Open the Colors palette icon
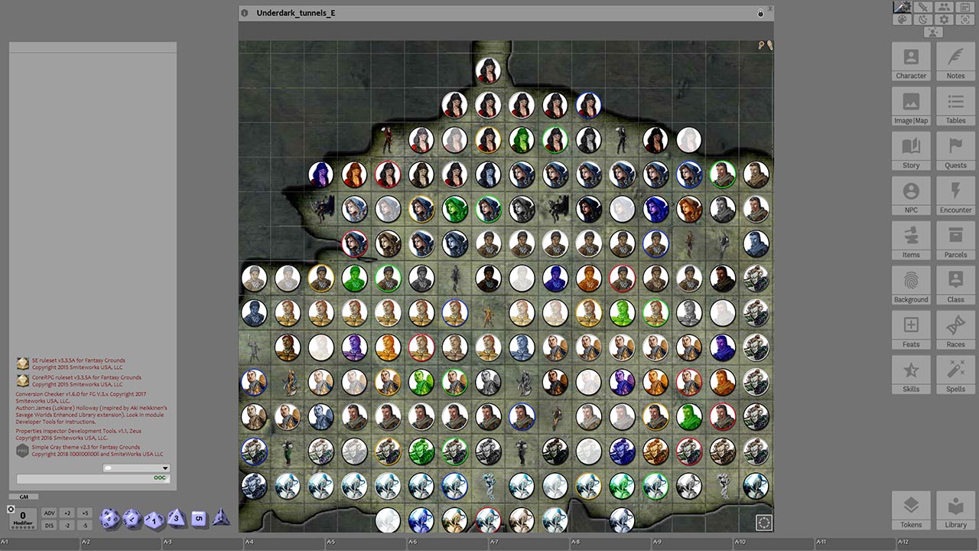 903,19
